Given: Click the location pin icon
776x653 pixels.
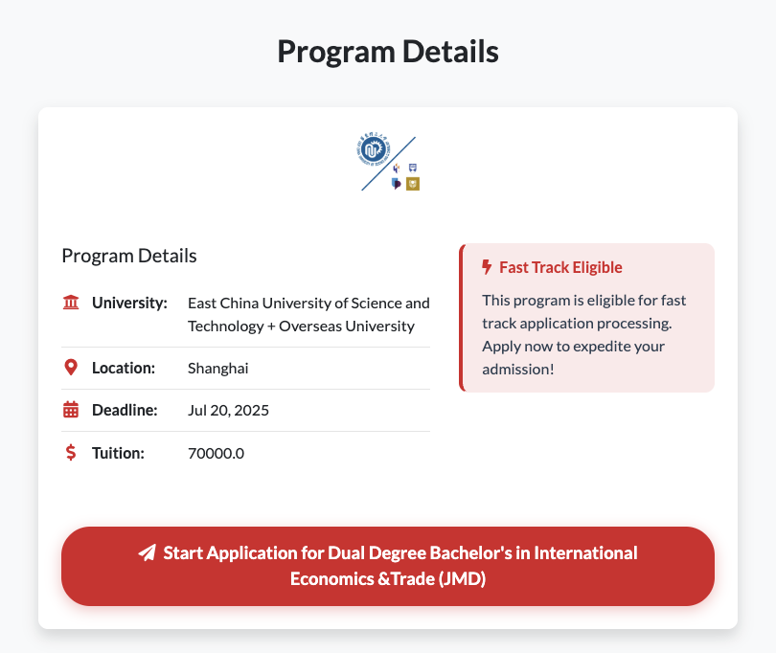Looking at the screenshot, I should pyautogui.click(x=71, y=368).
